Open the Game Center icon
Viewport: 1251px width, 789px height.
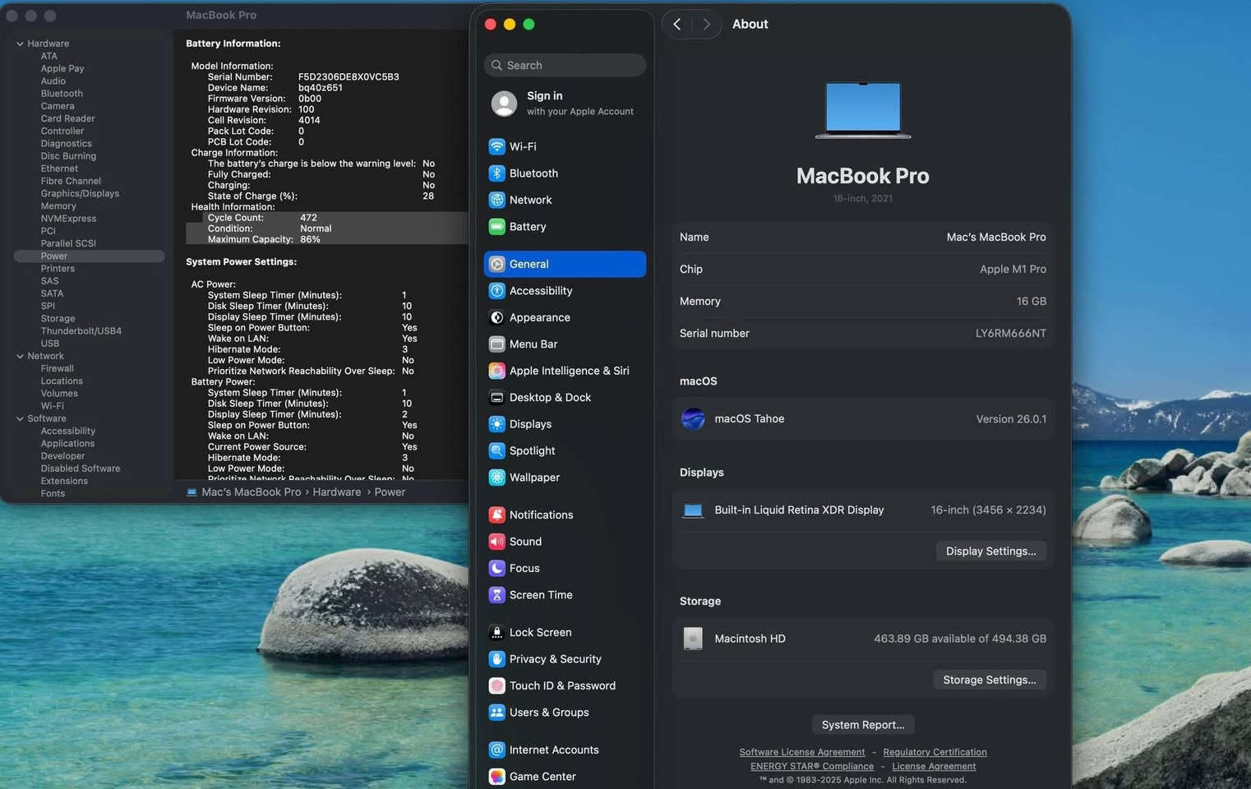tap(496, 777)
